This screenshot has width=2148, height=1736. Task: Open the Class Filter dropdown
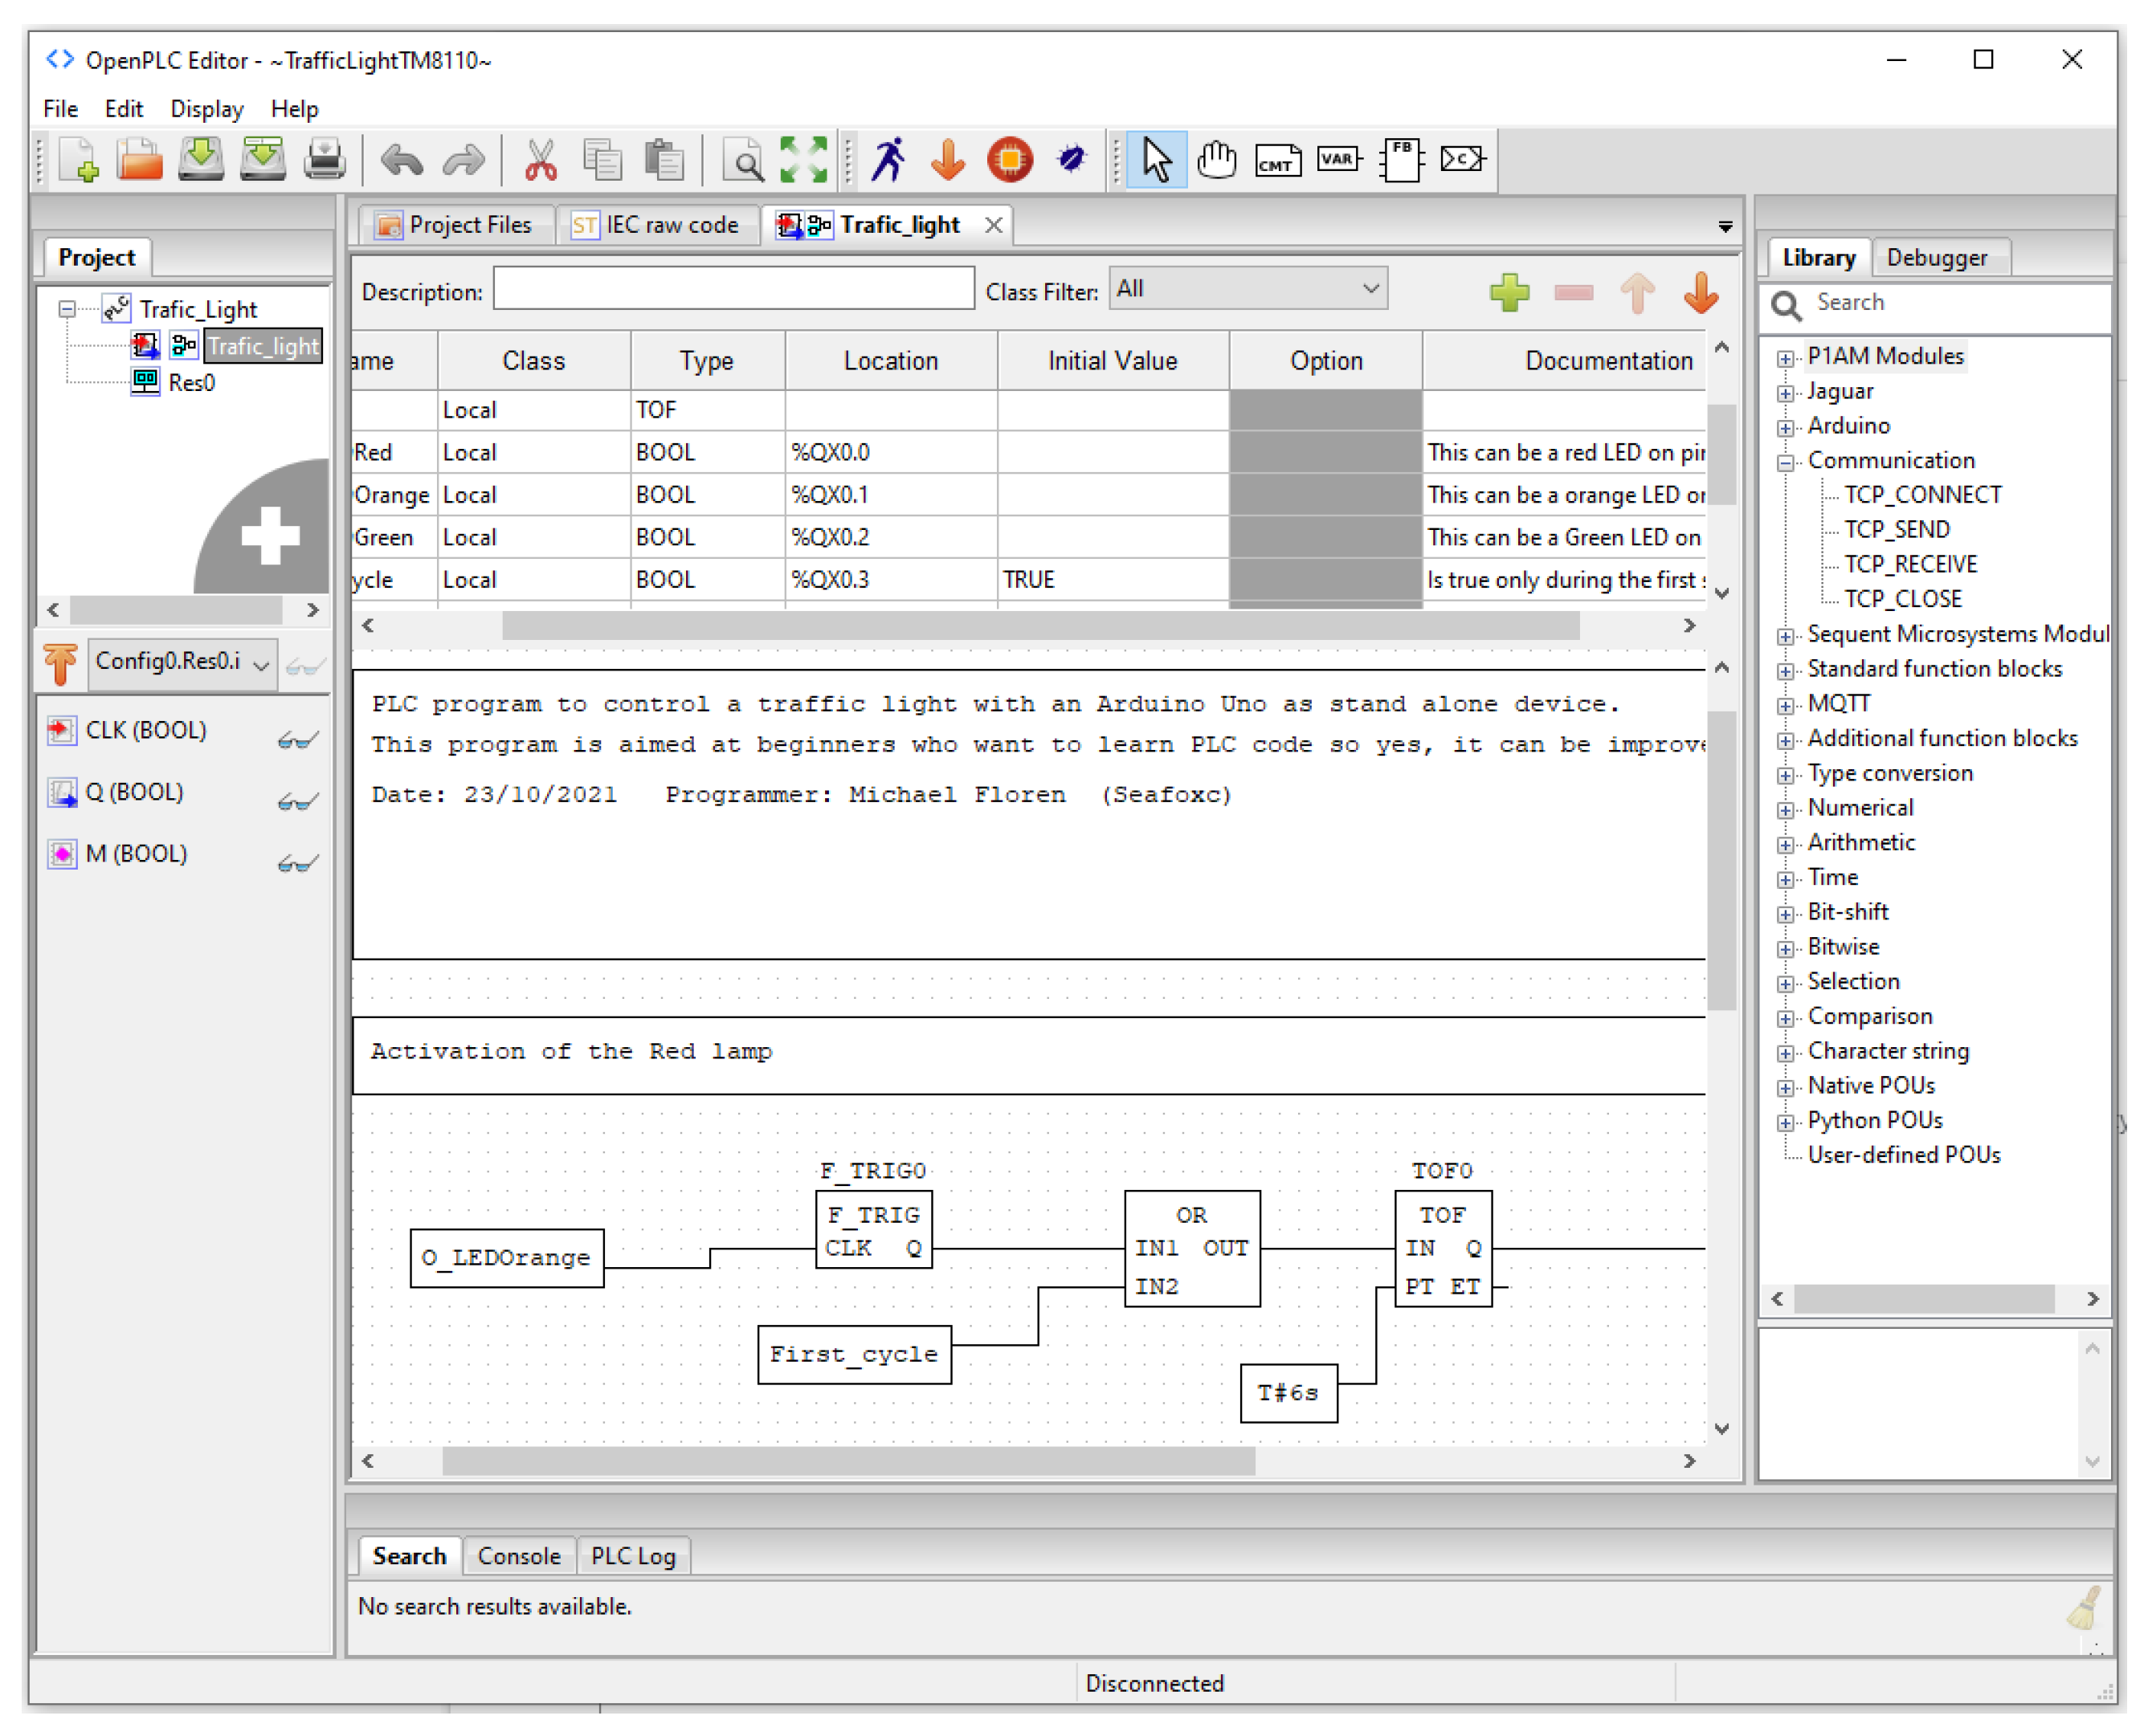[x=1247, y=289]
